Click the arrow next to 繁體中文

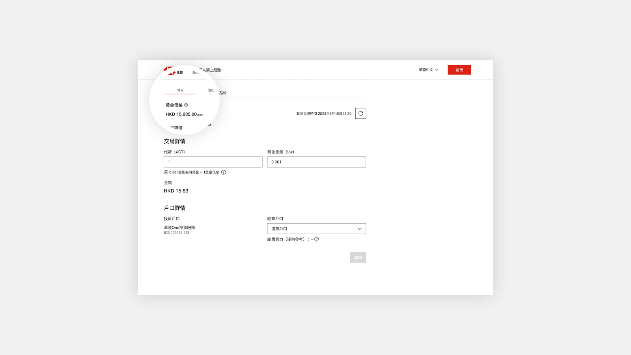tap(437, 70)
